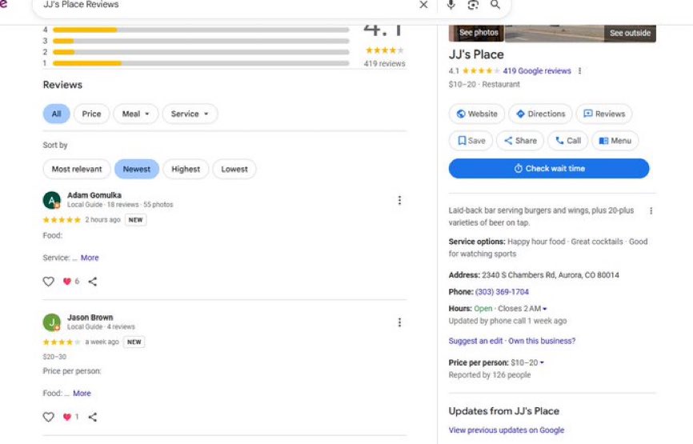Click the 3-star rating bar
The height and width of the screenshot is (444, 693).
tap(201, 41)
